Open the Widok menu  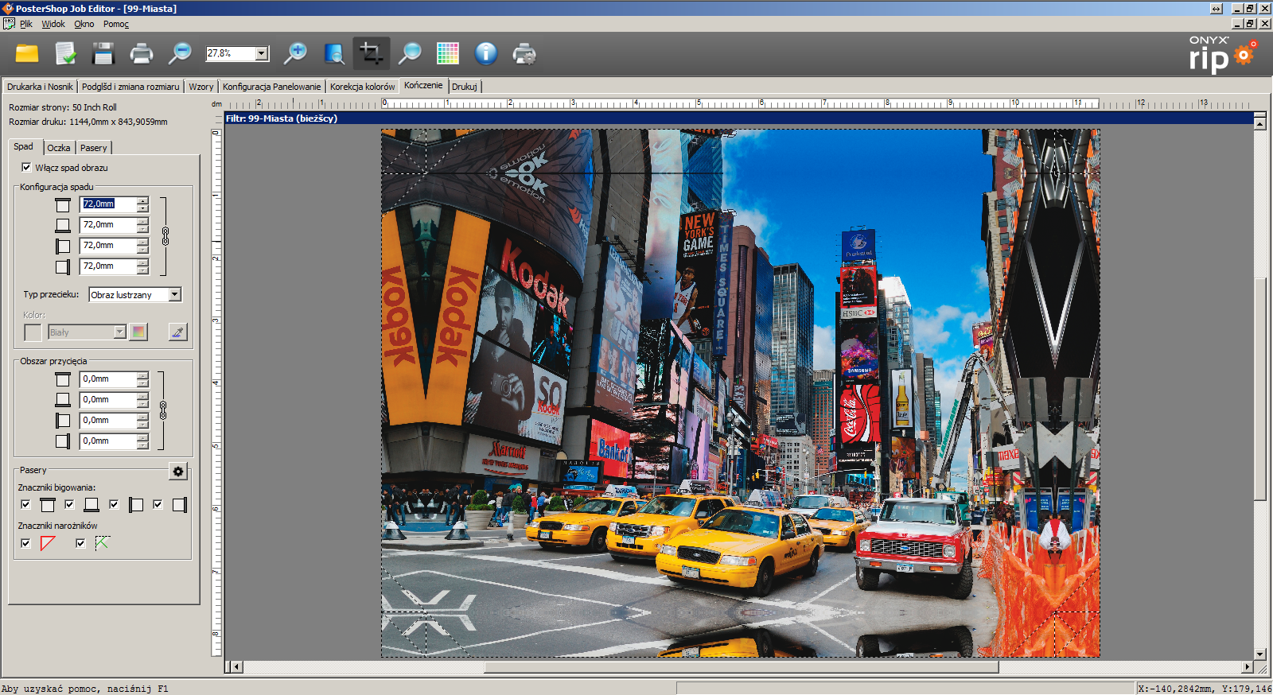[53, 24]
